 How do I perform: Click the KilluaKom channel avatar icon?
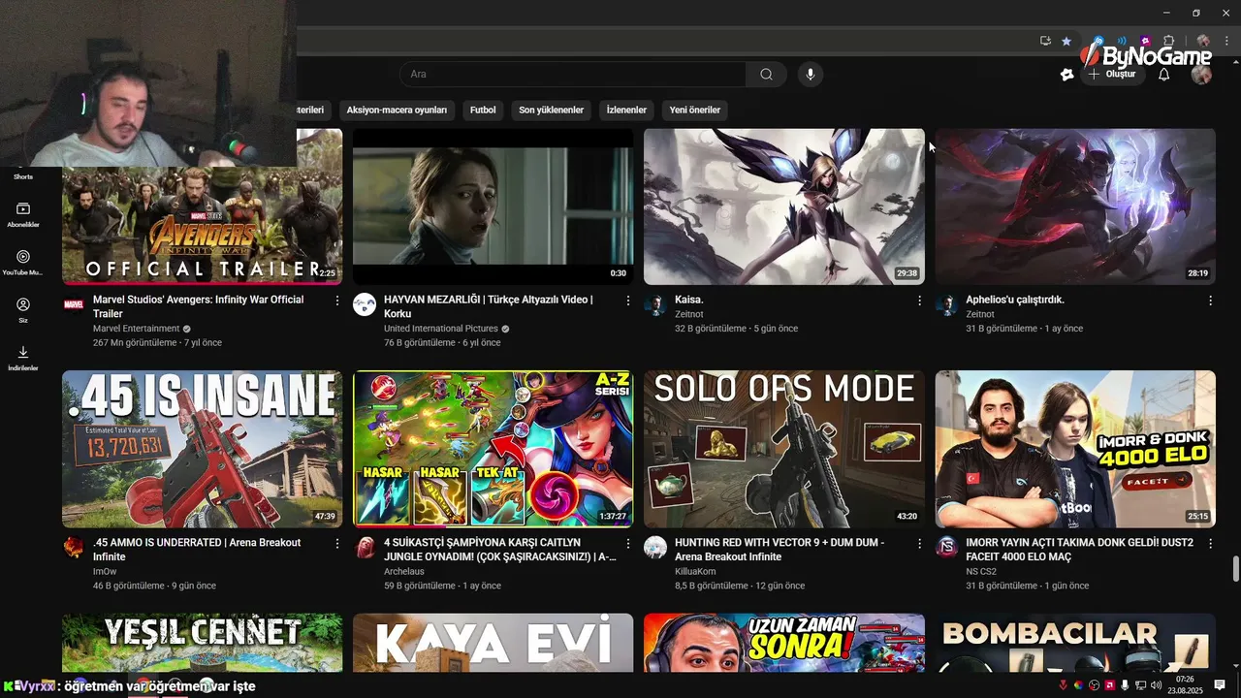point(655,547)
